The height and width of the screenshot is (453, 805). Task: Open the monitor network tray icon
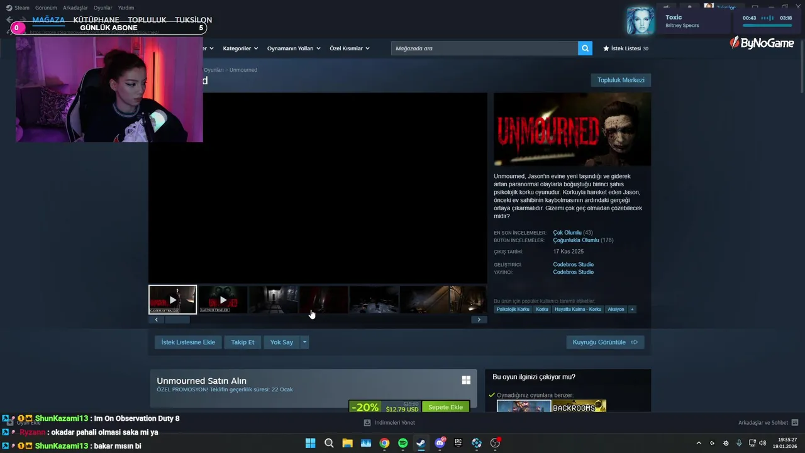click(752, 443)
